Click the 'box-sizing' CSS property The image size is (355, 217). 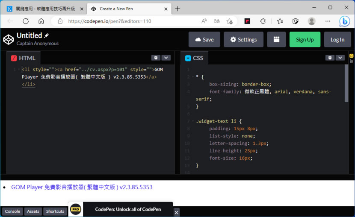click(x=223, y=84)
